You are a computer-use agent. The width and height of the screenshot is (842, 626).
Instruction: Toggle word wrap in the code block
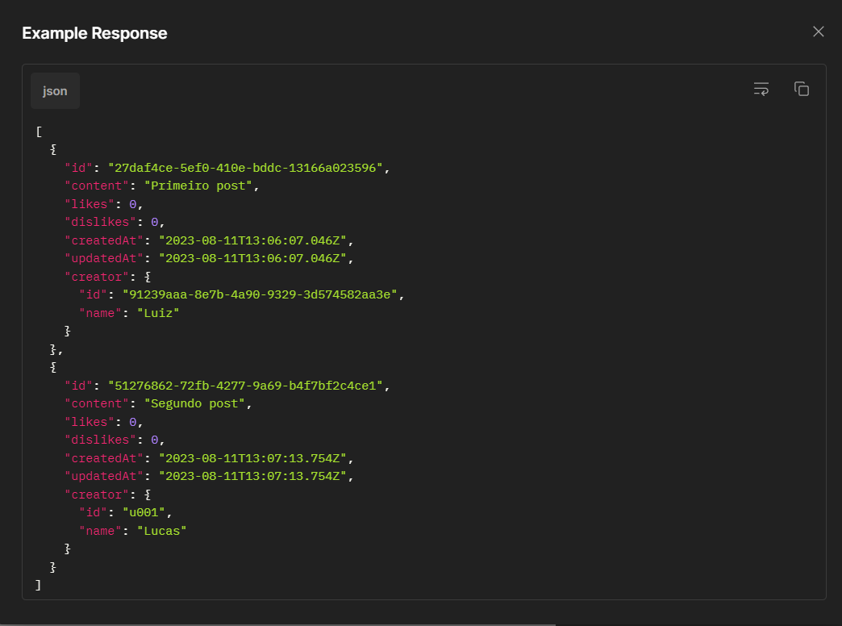pos(761,89)
